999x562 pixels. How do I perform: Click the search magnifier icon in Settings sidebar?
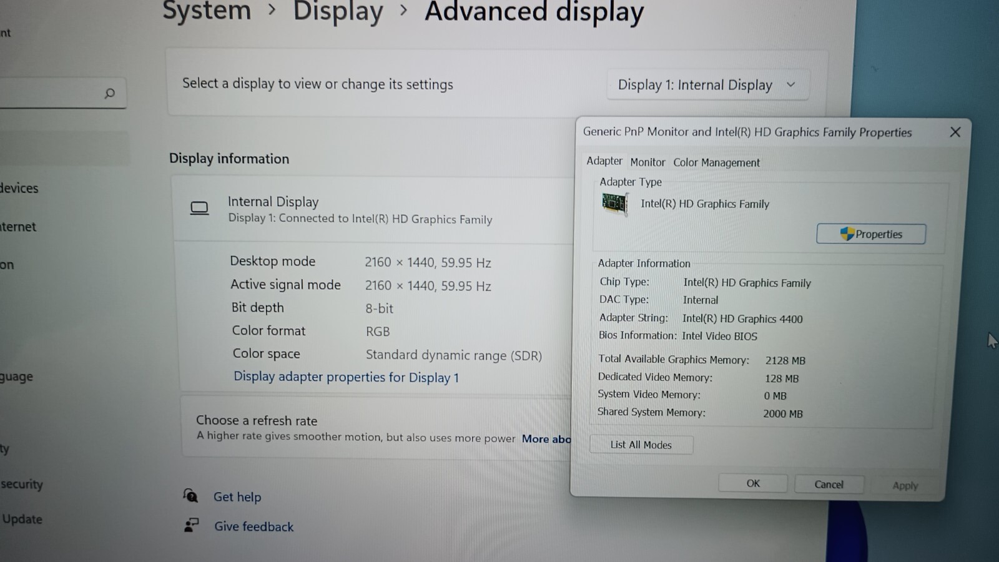click(x=110, y=93)
